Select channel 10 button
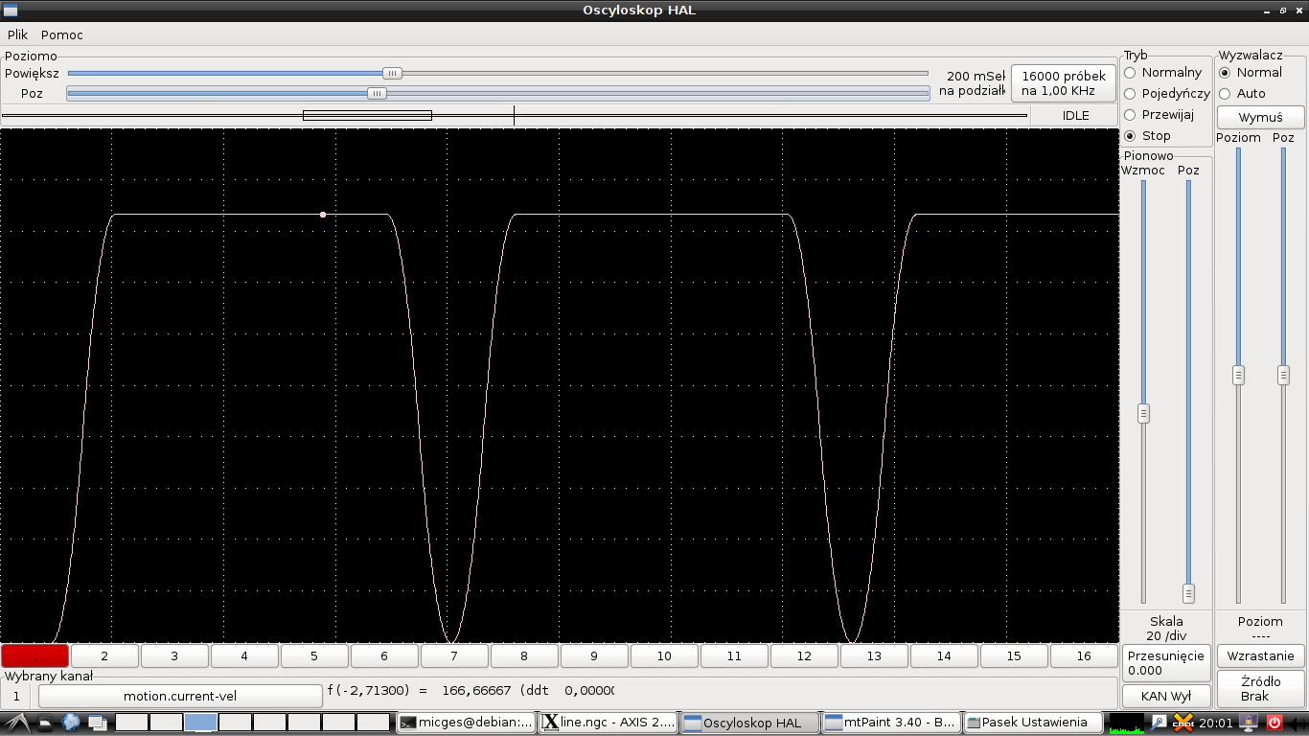The width and height of the screenshot is (1309, 736). [664, 656]
